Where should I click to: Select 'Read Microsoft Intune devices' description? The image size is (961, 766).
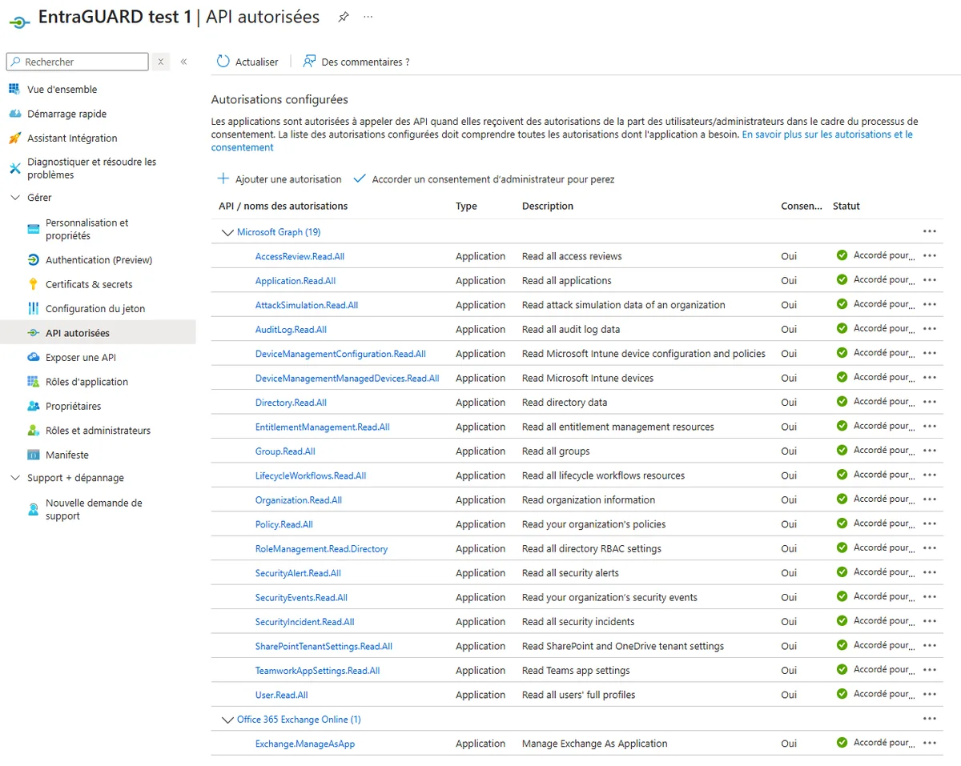588,379
